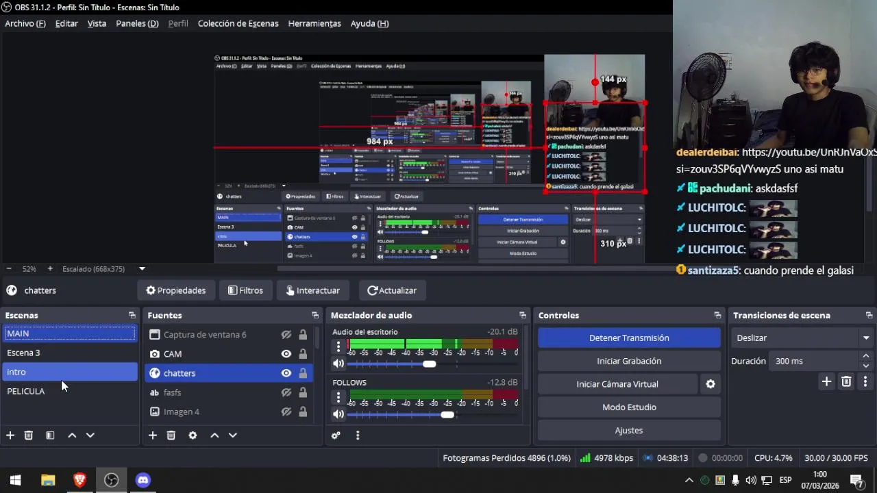
Task: Move source up arrow in Fuentes
Action: pos(214,435)
